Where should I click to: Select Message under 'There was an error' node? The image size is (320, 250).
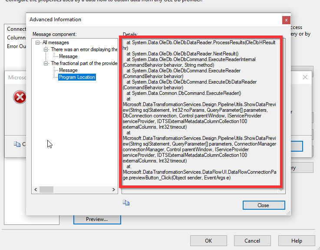[x=68, y=56]
